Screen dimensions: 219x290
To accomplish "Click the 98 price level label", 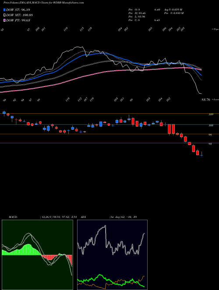I will coord(210,135).
